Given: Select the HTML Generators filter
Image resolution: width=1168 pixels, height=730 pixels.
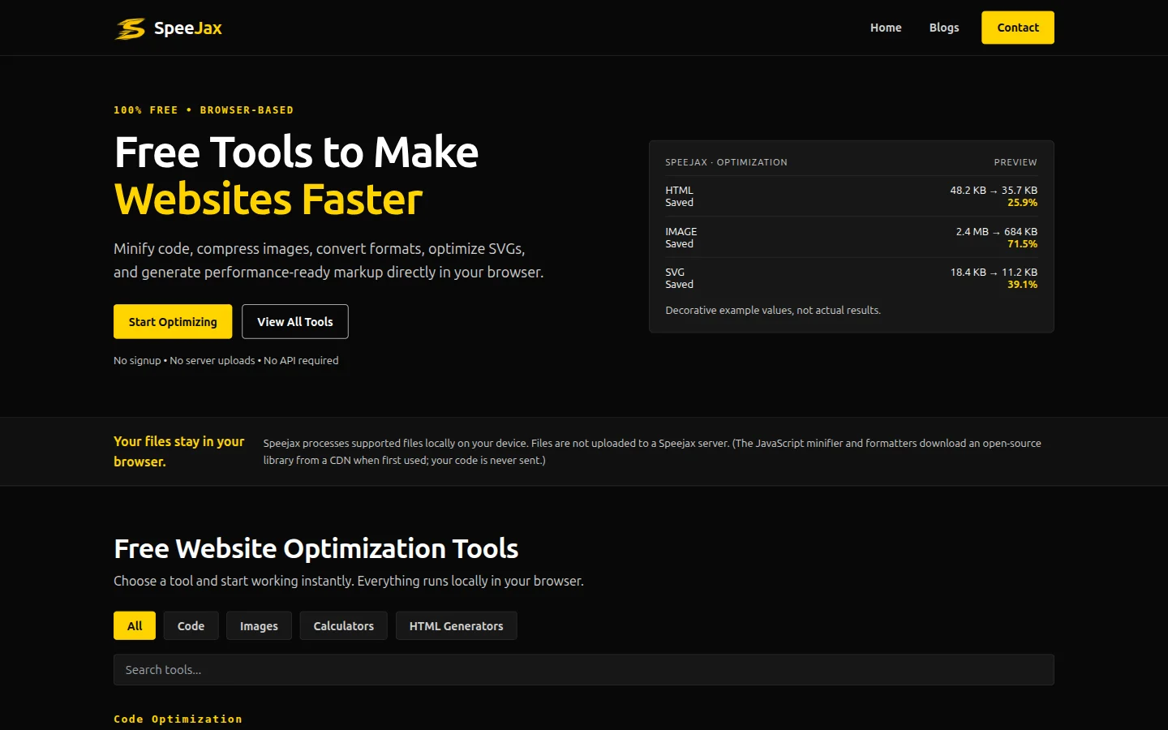Looking at the screenshot, I should pyautogui.click(x=457, y=626).
